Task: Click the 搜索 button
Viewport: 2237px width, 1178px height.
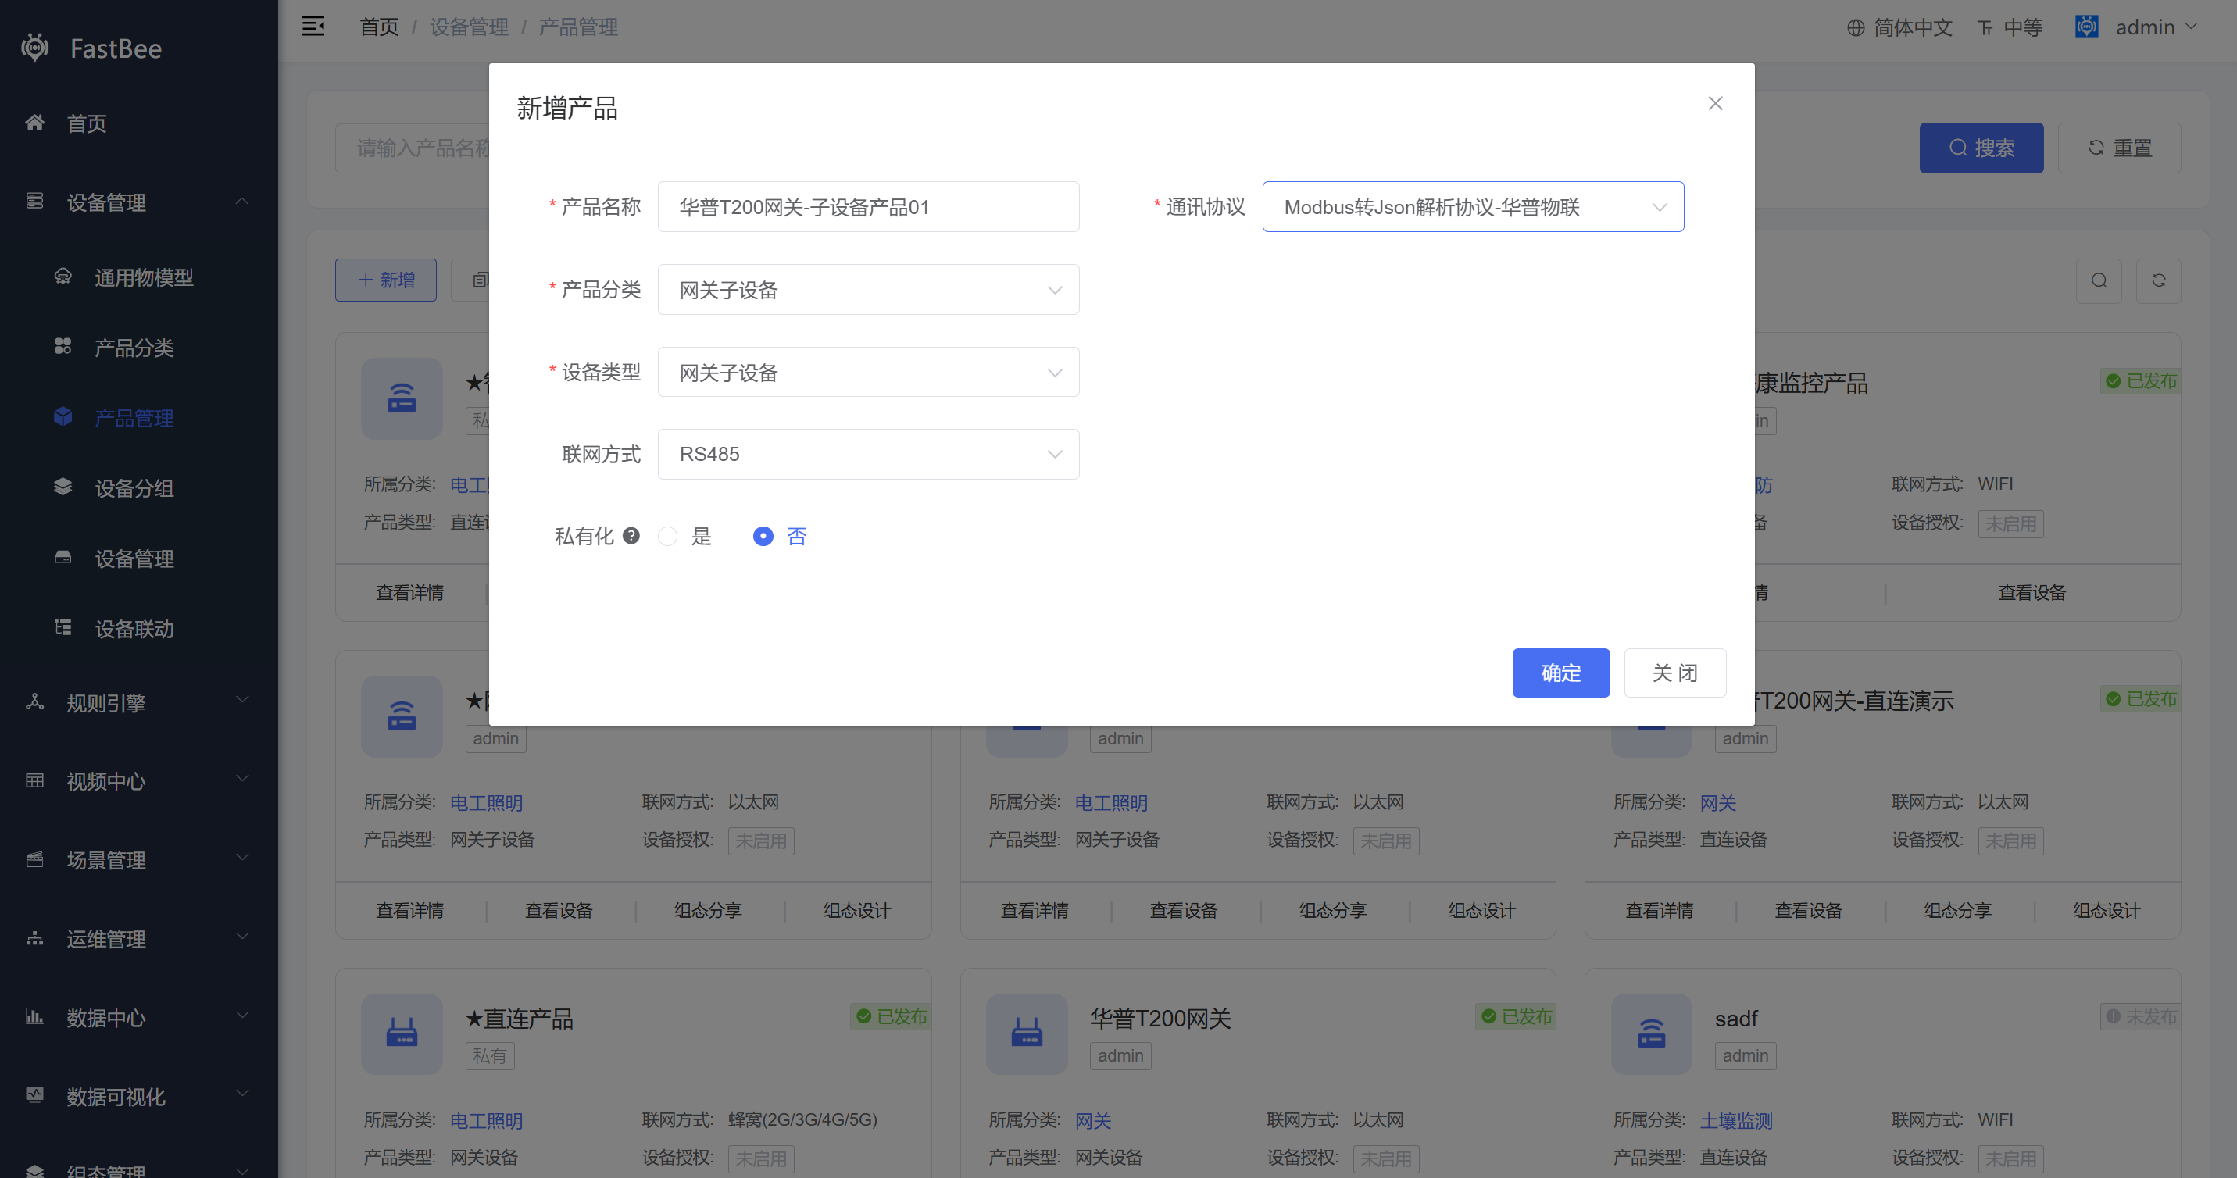Action: pos(1981,148)
